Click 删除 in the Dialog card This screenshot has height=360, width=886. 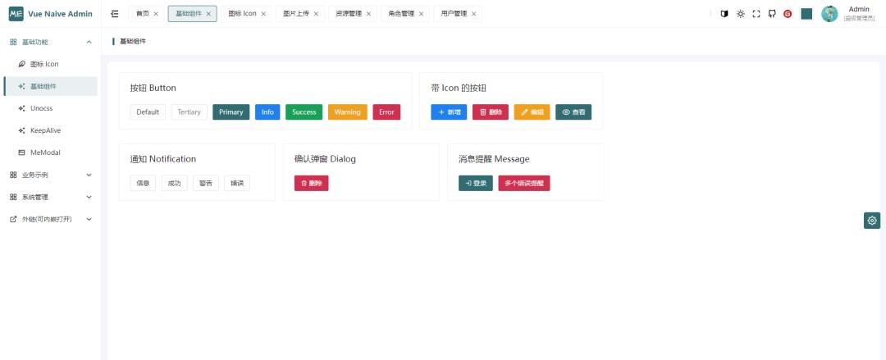click(312, 183)
